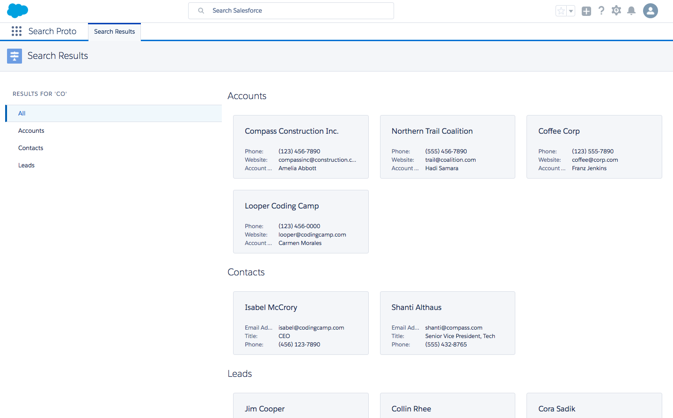673x418 pixels.
Task: Click phone number (123) 456-0000
Action: click(x=299, y=226)
